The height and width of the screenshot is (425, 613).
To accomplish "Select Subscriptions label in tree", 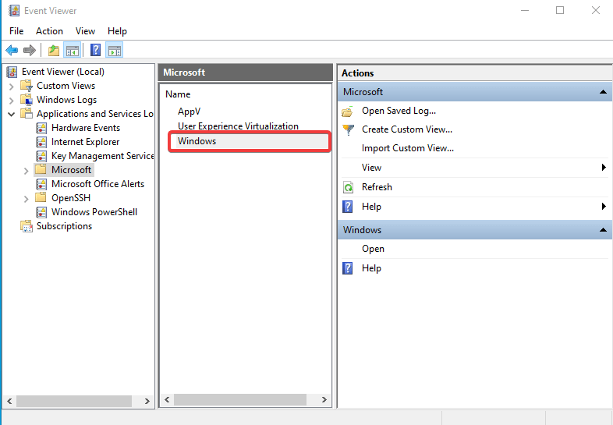I will (x=64, y=226).
